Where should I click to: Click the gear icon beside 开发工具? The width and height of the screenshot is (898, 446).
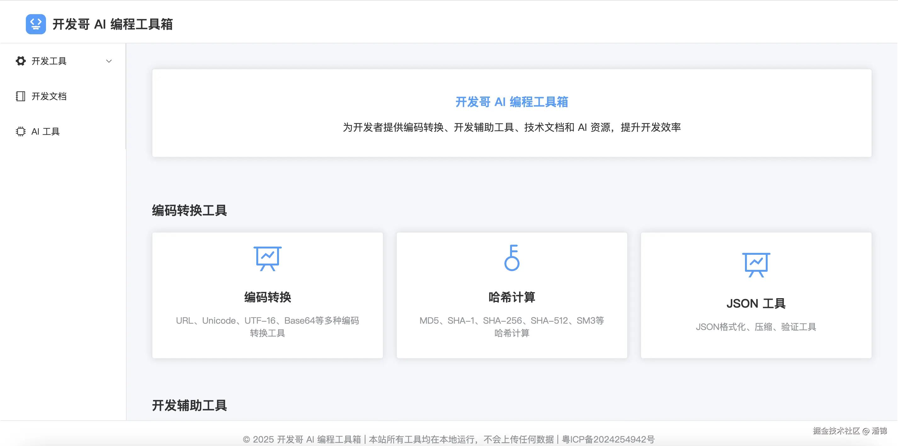tap(20, 61)
